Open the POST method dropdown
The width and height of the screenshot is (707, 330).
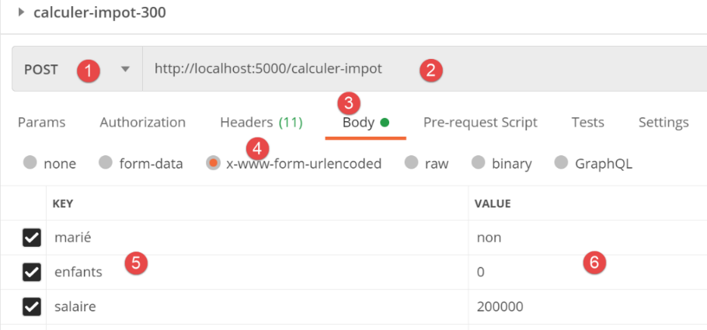[x=125, y=69]
